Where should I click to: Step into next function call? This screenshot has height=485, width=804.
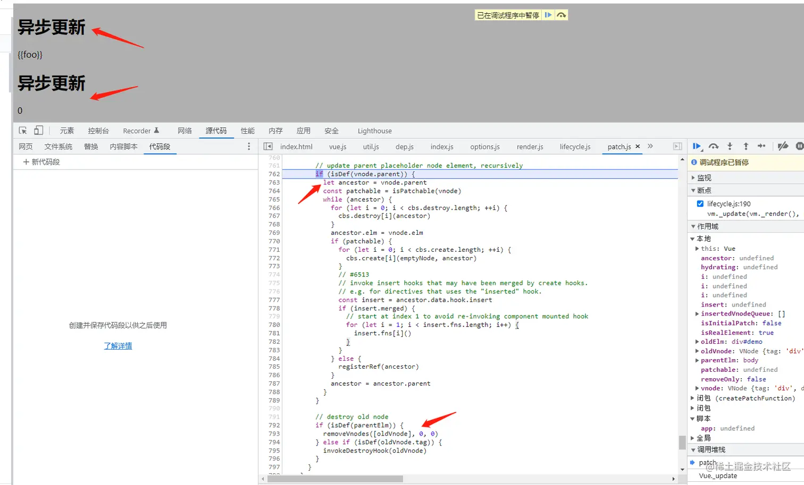[730, 146]
